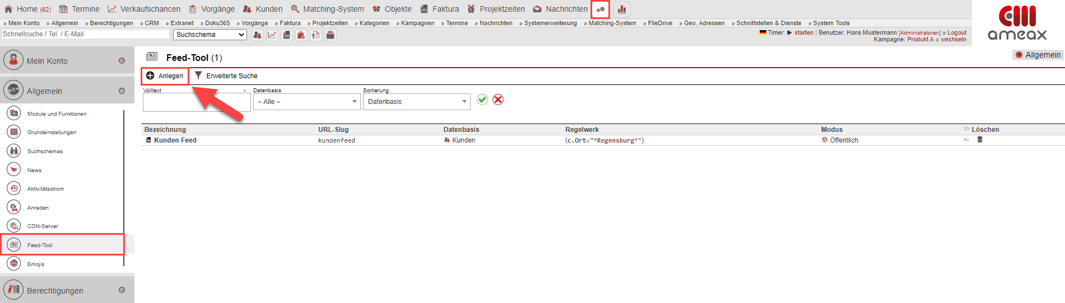Image resolution: width=1065 pixels, height=303 pixels.
Task: Open the Matching-System main menu
Action: click(x=327, y=9)
